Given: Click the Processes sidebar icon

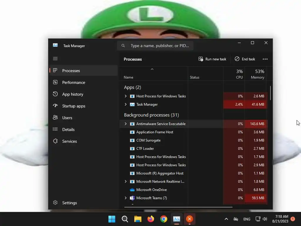Looking at the screenshot, I should click(x=55, y=70).
